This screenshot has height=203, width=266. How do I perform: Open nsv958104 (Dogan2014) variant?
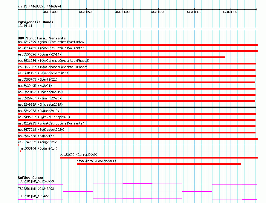click(39, 148)
